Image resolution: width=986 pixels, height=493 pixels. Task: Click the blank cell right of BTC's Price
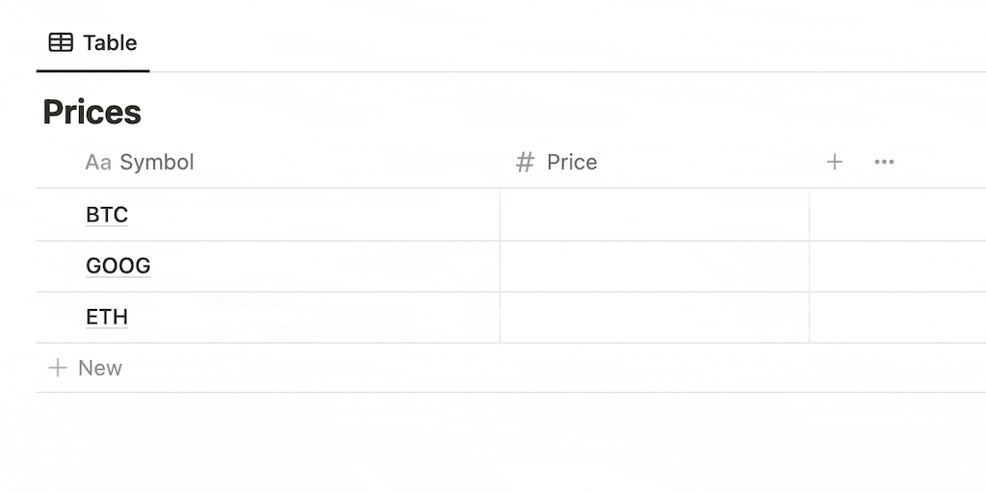point(896,215)
